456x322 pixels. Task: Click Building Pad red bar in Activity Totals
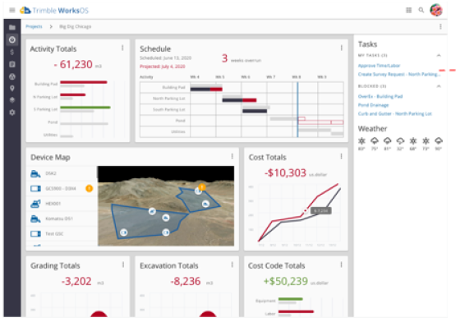tap(84, 82)
